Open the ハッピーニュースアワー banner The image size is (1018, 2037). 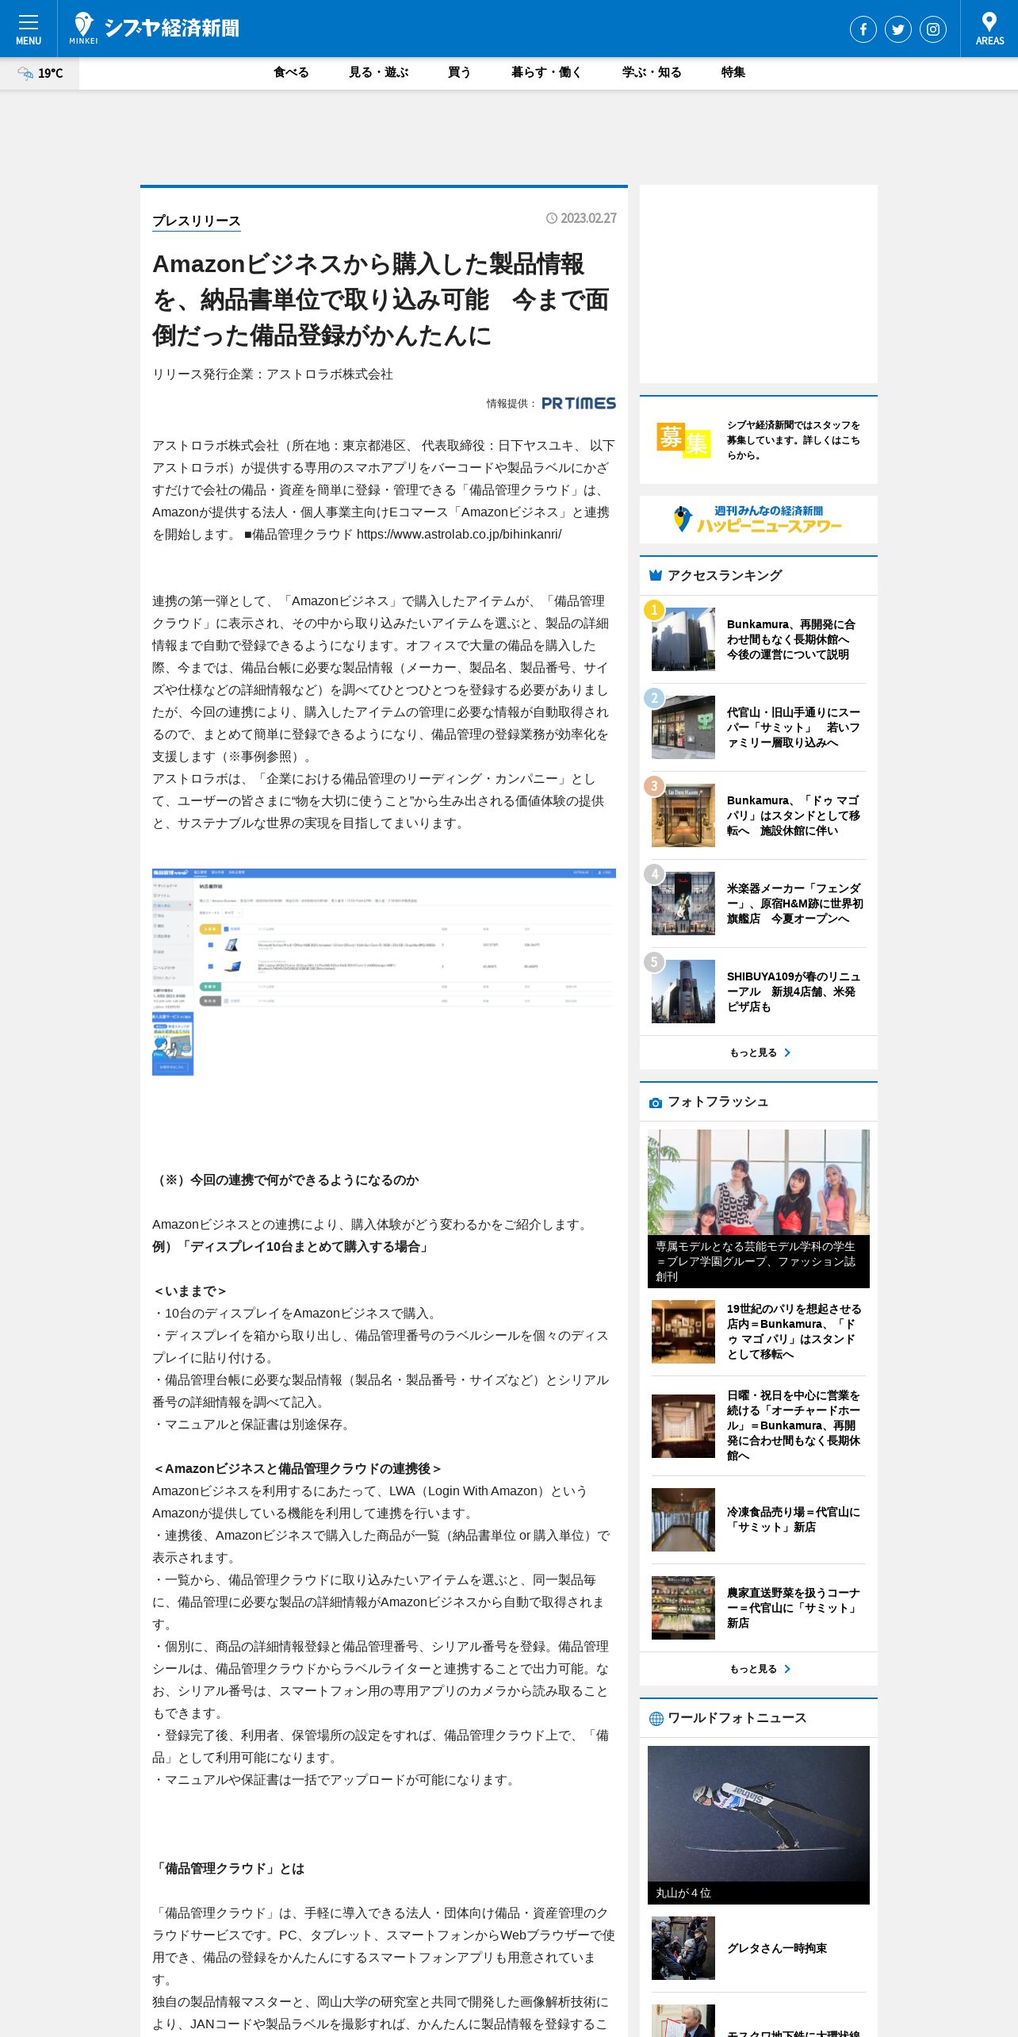pyautogui.click(x=759, y=520)
